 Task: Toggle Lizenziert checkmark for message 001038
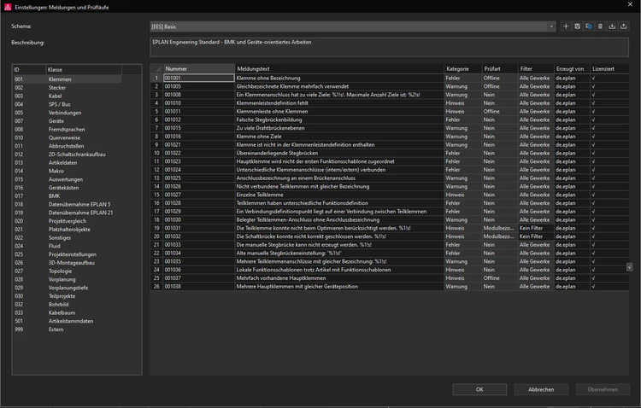pyautogui.click(x=593, y=286)
